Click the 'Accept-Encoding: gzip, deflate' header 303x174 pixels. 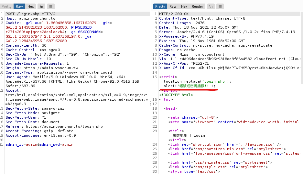pos(39,131)
